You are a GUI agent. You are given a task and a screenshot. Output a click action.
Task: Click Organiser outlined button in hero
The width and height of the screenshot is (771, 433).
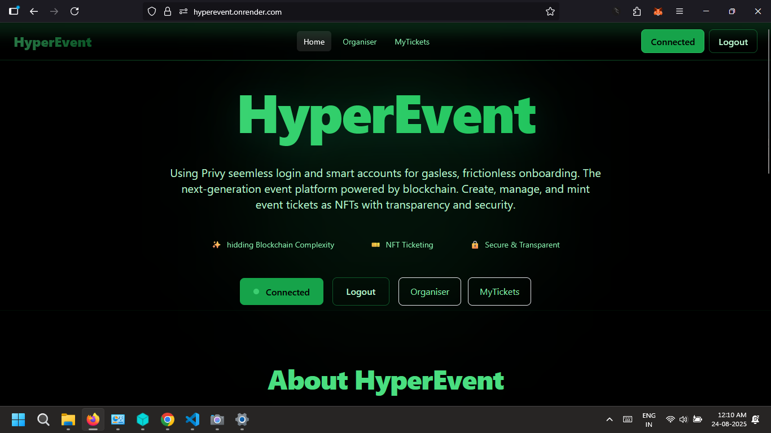click(430, 291)
